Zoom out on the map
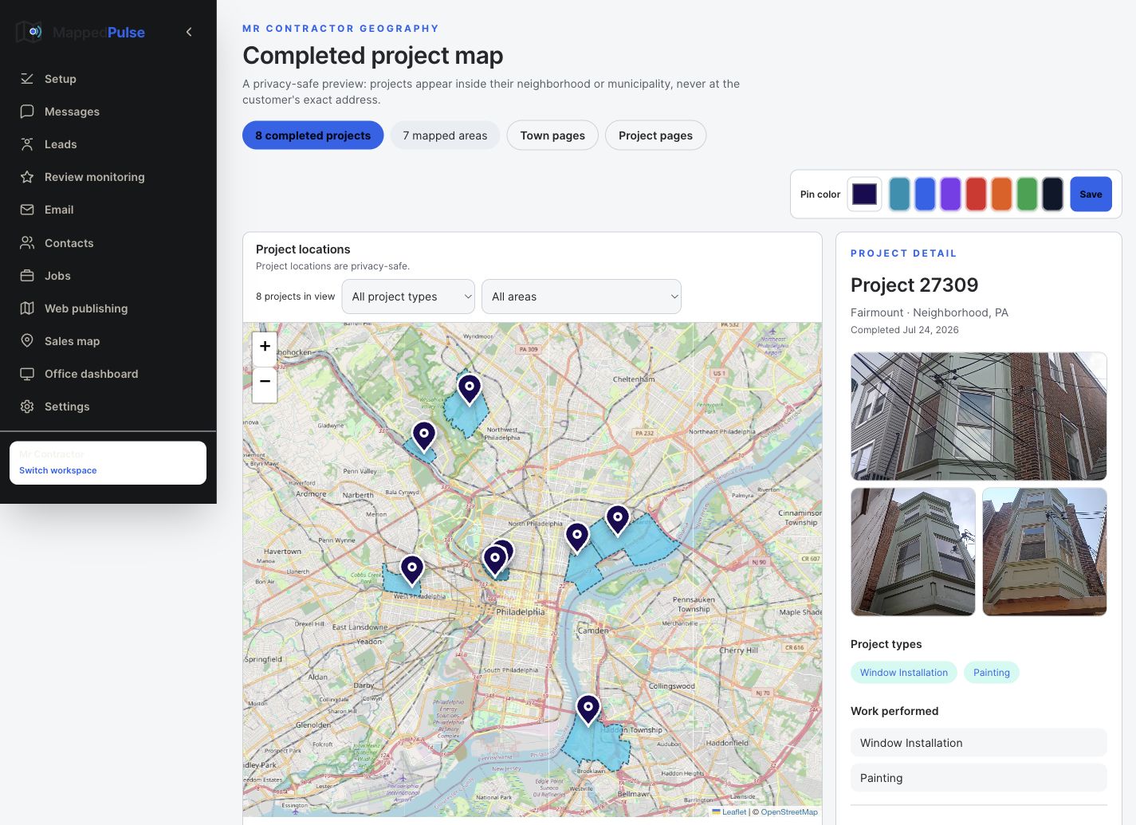Image resolution: width=1136 pixels, height=825 pixels. coord(265,382)
